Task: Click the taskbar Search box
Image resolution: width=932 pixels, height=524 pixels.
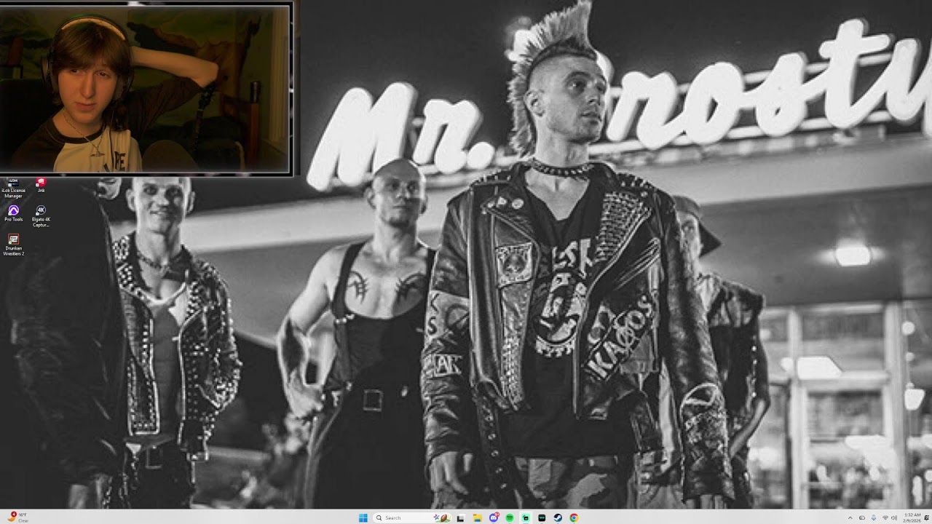Action: coord(413,517)
